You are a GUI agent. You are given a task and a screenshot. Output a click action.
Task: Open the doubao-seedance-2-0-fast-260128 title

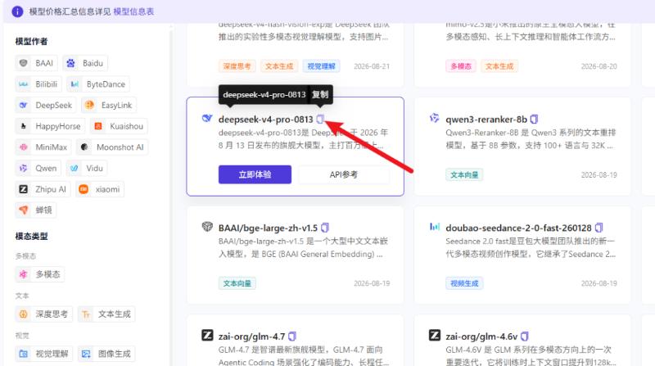pos(518,228)
